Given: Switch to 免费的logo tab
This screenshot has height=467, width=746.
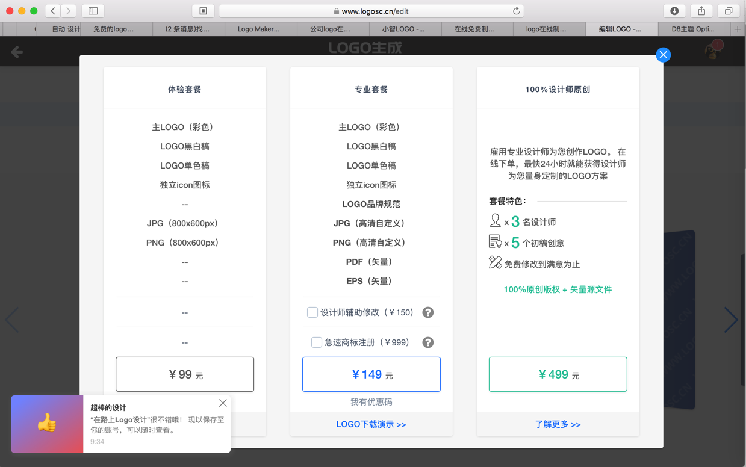Looking at the screenshot, I should pyautogui.click(x=116, y=29).
